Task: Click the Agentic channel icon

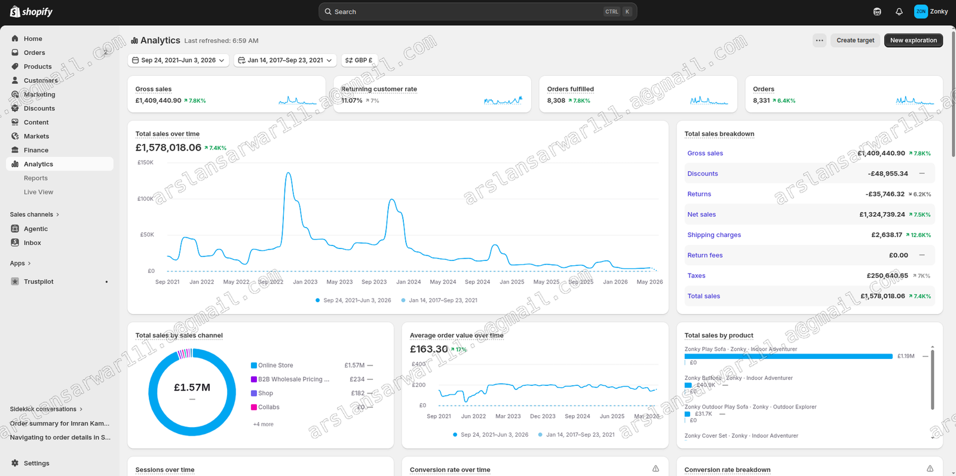Action: [x=15, y=229]
